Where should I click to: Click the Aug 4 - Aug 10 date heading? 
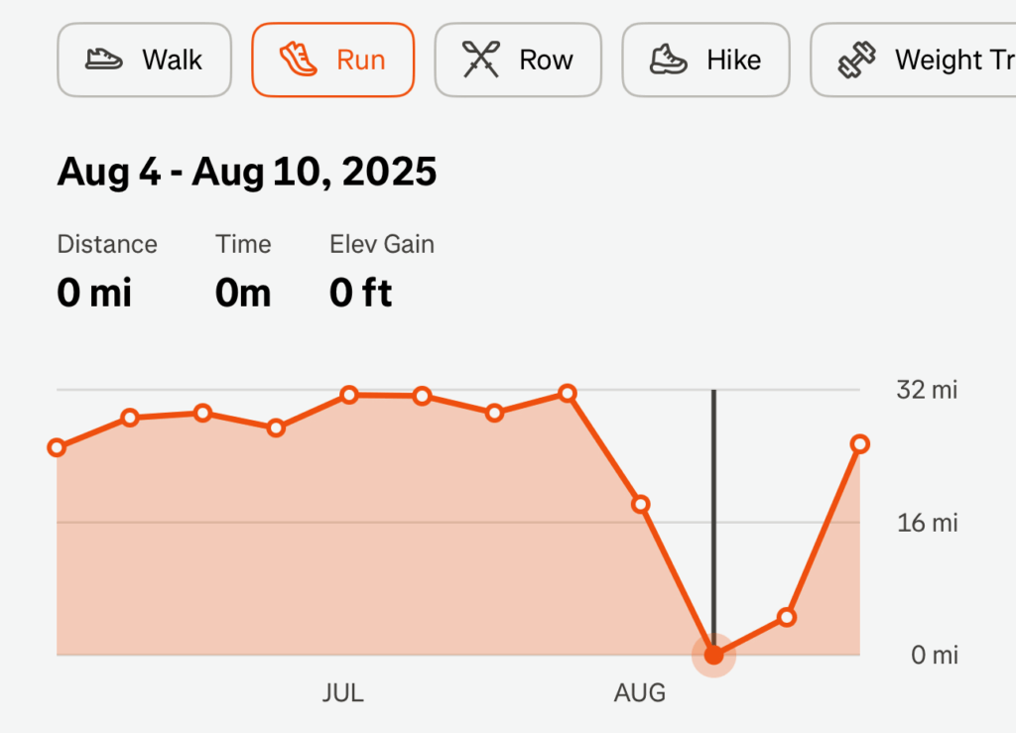tap(247, 172)
